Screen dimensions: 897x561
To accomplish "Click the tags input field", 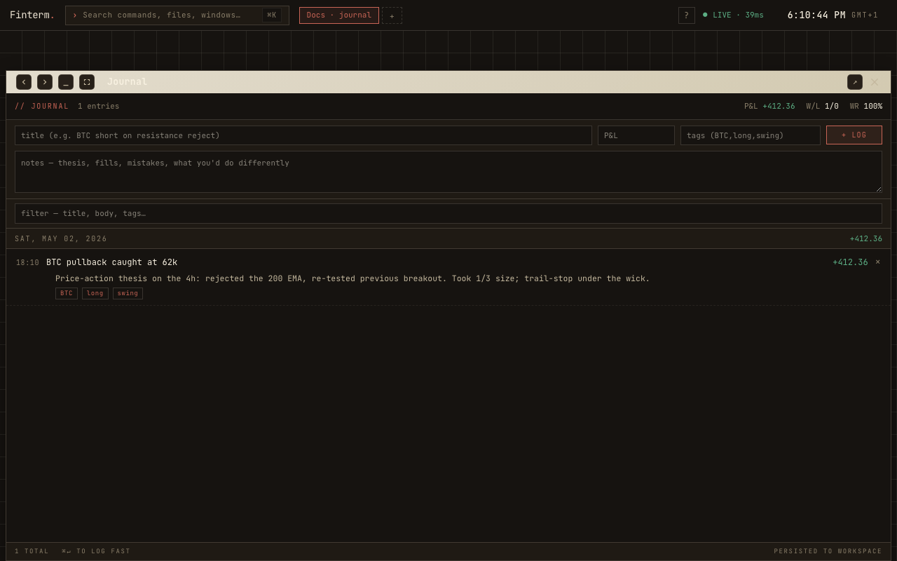I will pyautogui.click(x=751, y=135).
